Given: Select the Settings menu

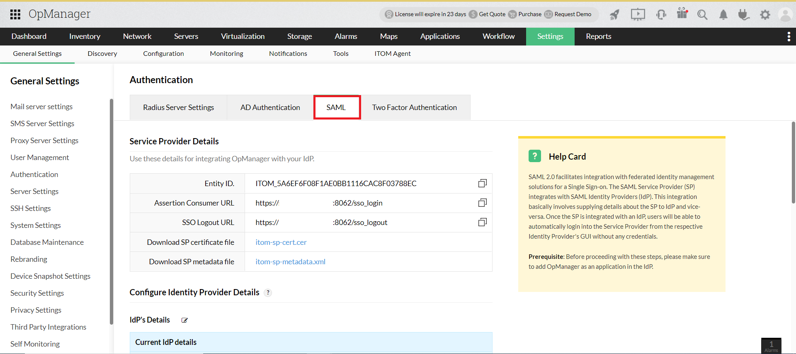Looking at the screenshot, I should 550,36.
